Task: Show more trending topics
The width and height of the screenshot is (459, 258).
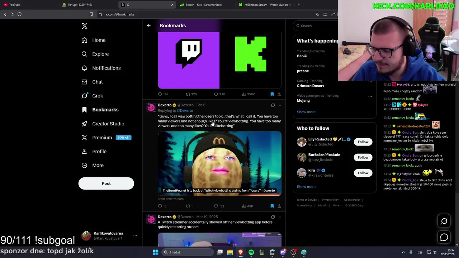Action: coord(306,112)
